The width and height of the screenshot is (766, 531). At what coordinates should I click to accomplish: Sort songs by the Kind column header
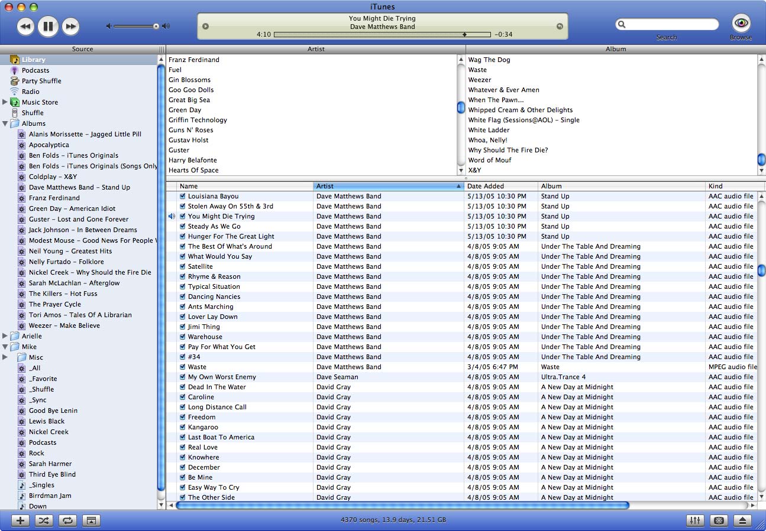735,186
